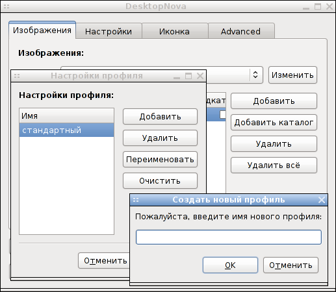Close the Создать новый профиль dialog
Viewport: 336px width, 292px height.
click(x=322, y=200)
